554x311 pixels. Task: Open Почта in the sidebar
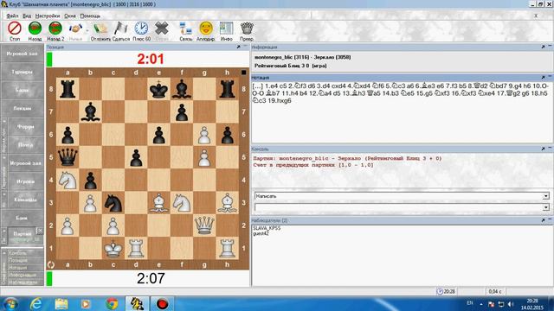(25, 144)
